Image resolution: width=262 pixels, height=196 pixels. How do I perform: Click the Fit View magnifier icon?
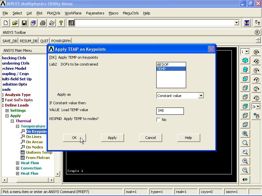245,134
